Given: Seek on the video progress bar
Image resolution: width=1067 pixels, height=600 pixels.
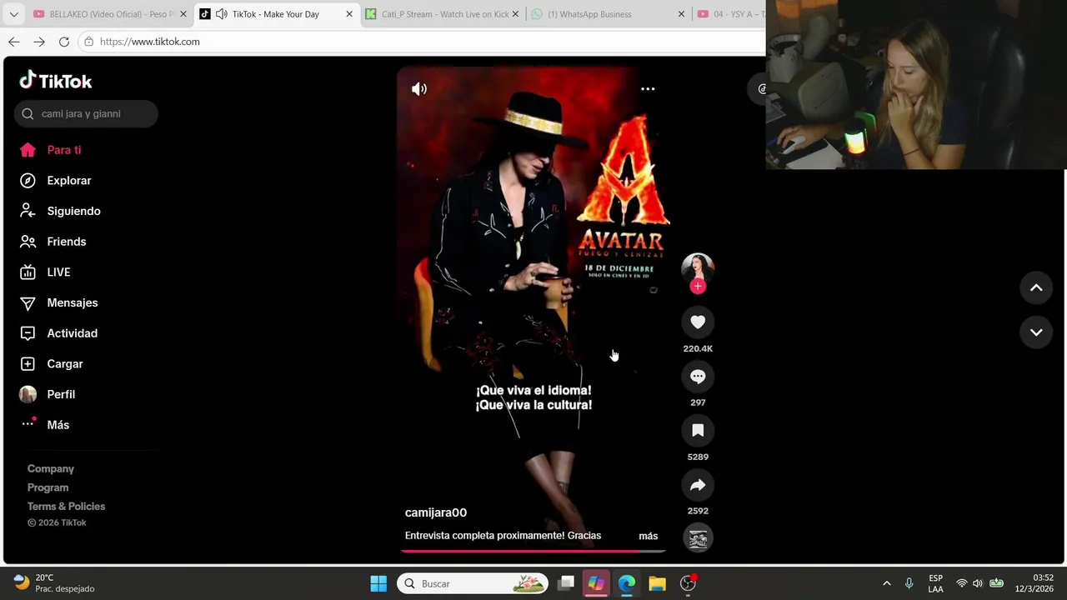Looking at the screenshot, I should pyautogui.click(x=533, y=550).
